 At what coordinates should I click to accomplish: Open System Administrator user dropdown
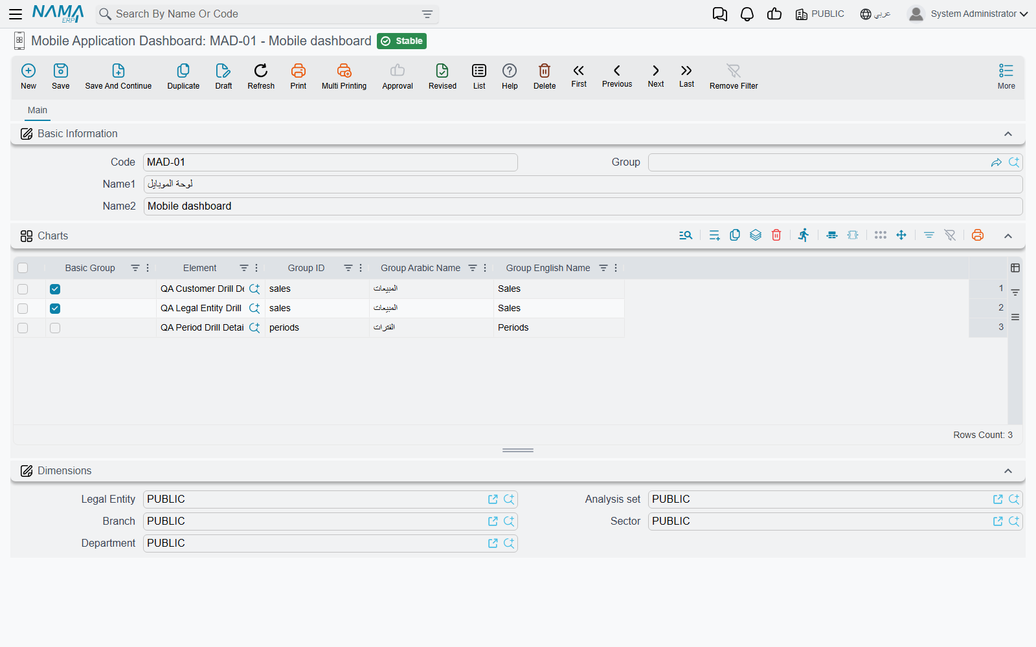(x=968, y=14)
